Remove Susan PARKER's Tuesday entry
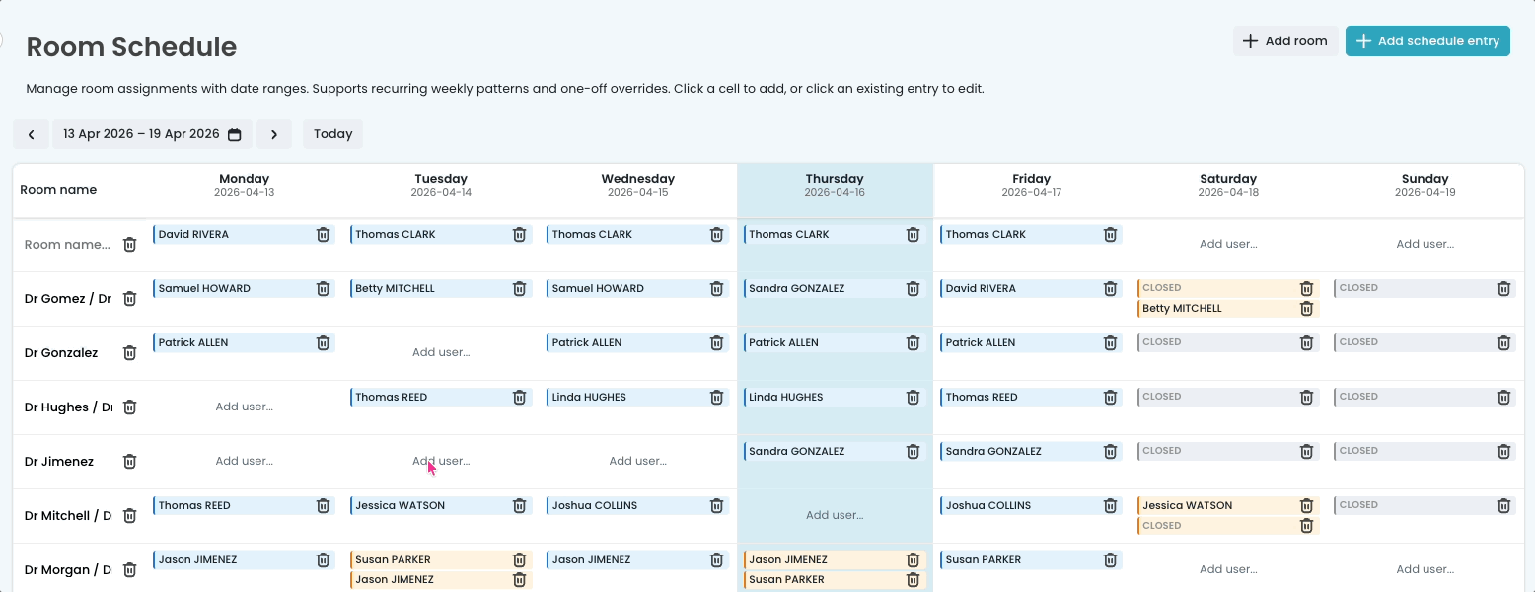This screenshot has width=1535, height=592. pos(519,560)
